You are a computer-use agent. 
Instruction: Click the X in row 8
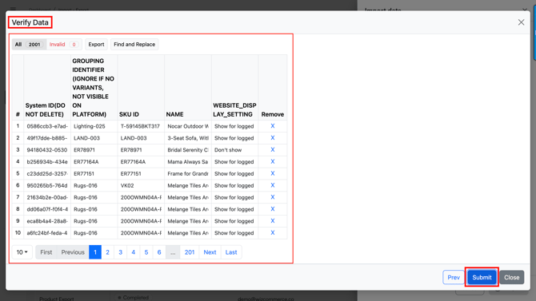[273, 209]
